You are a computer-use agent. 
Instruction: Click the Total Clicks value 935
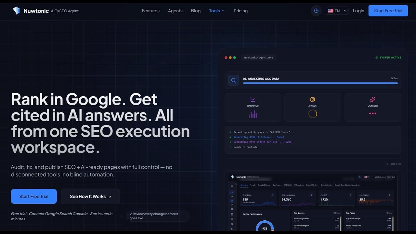pyautogui.click(x=245, y=200)
